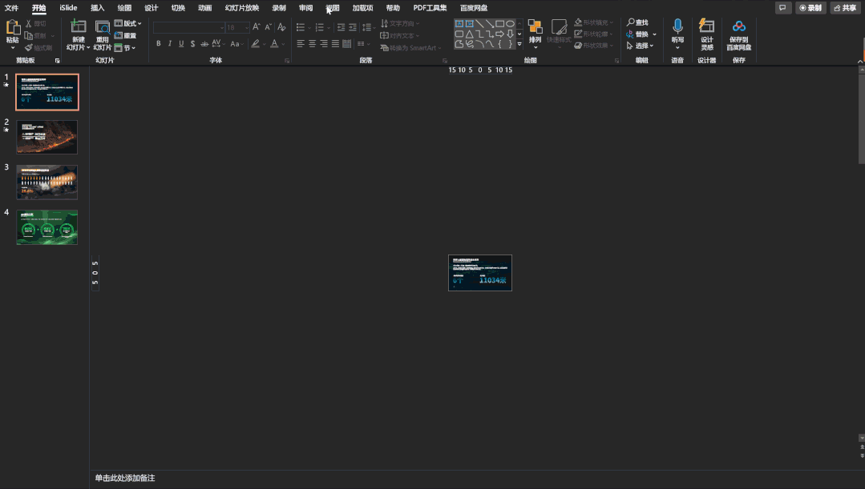Switch to the PDF工具集 tab

[430, 8]
